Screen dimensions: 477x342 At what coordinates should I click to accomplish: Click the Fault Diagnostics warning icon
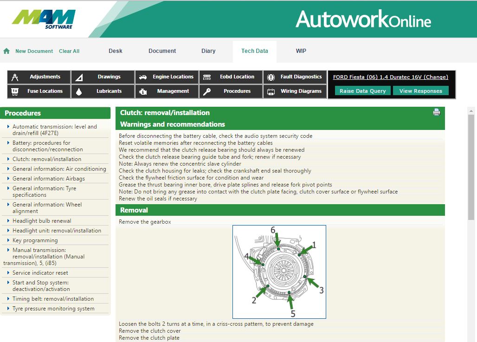coord(271,77)
